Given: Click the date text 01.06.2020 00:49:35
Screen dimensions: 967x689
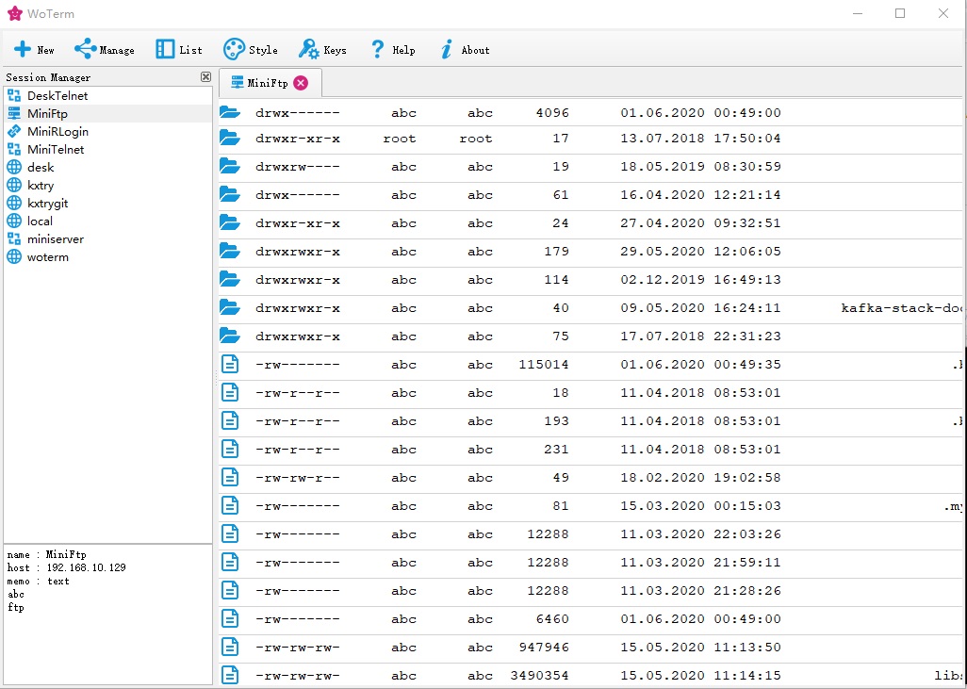Looking at the screenshot, I should pyautogui.click(x=700, y=364).
